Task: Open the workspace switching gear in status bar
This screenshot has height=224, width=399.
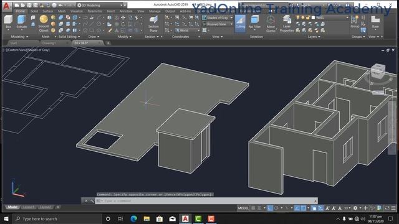Action: [355, 208]
